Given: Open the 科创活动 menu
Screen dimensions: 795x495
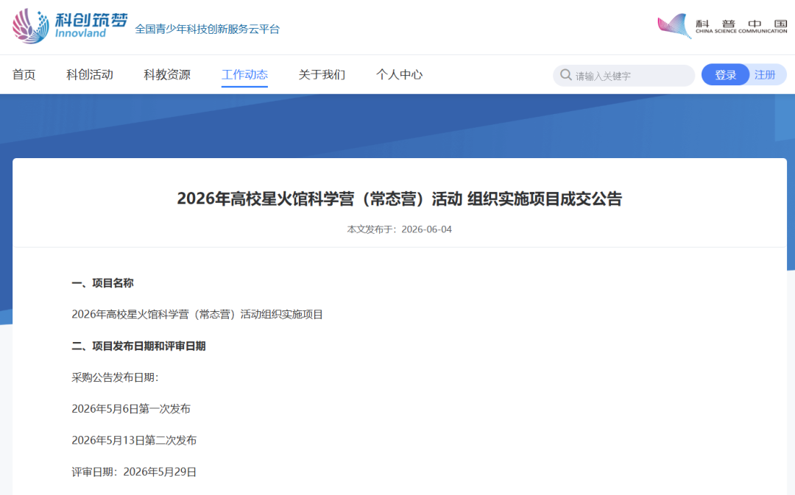Looking at the screenshot, I should (90, 74).
